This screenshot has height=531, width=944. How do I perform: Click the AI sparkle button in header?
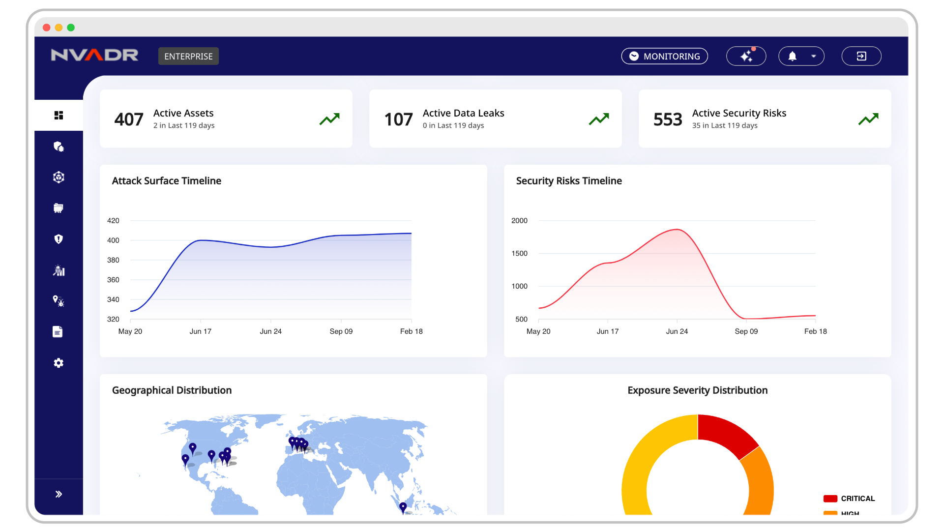[746, 56]
